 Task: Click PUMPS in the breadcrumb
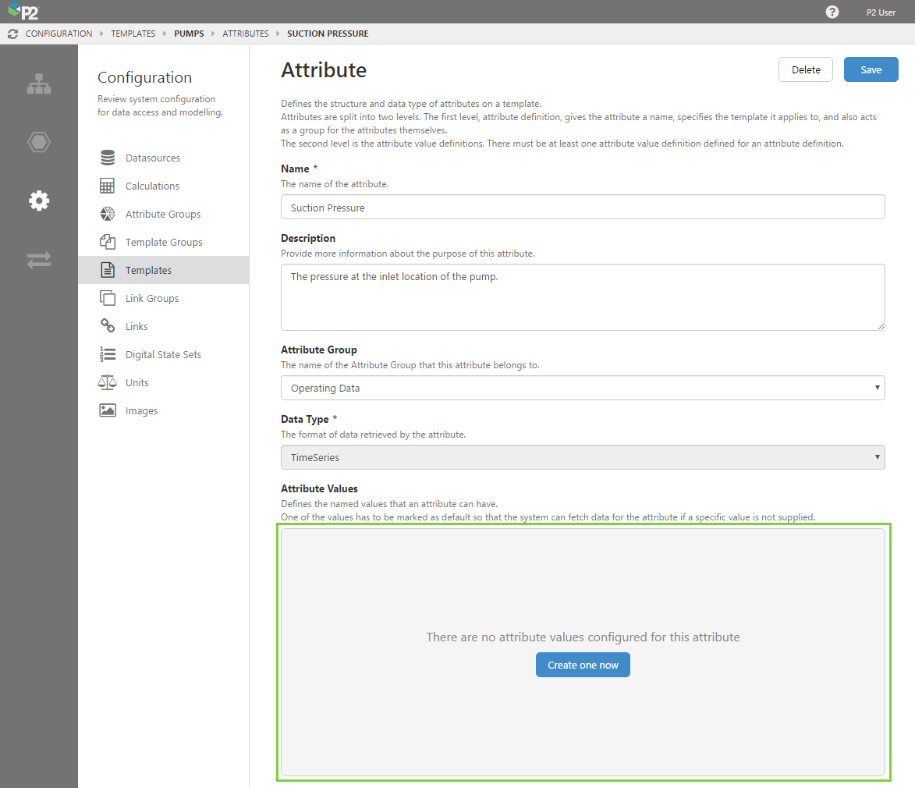[x=189, y=34]
